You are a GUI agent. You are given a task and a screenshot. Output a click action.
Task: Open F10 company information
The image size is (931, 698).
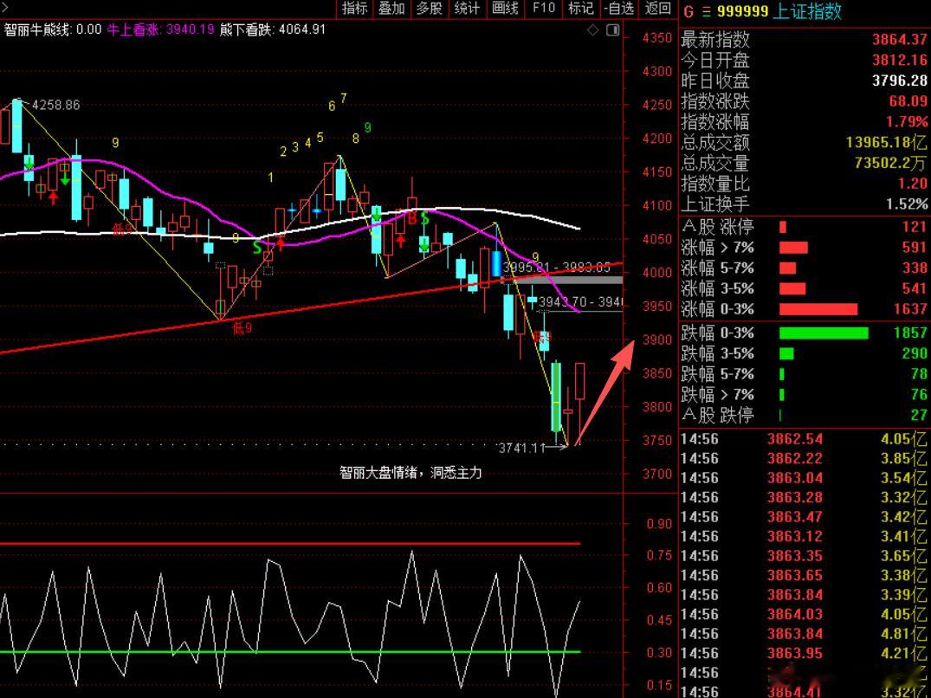pyautogui.click(x=543, y=9)
